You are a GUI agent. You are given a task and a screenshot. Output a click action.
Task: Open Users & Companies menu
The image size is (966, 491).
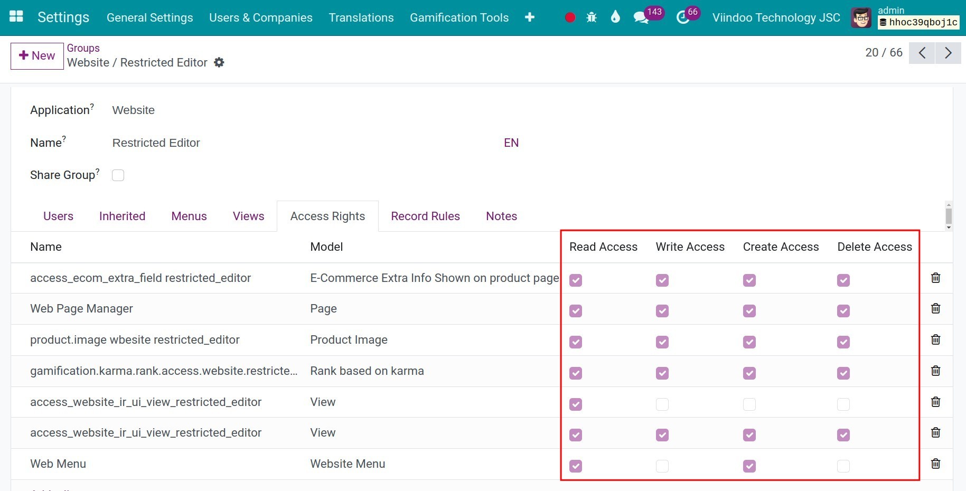[261, 17]
